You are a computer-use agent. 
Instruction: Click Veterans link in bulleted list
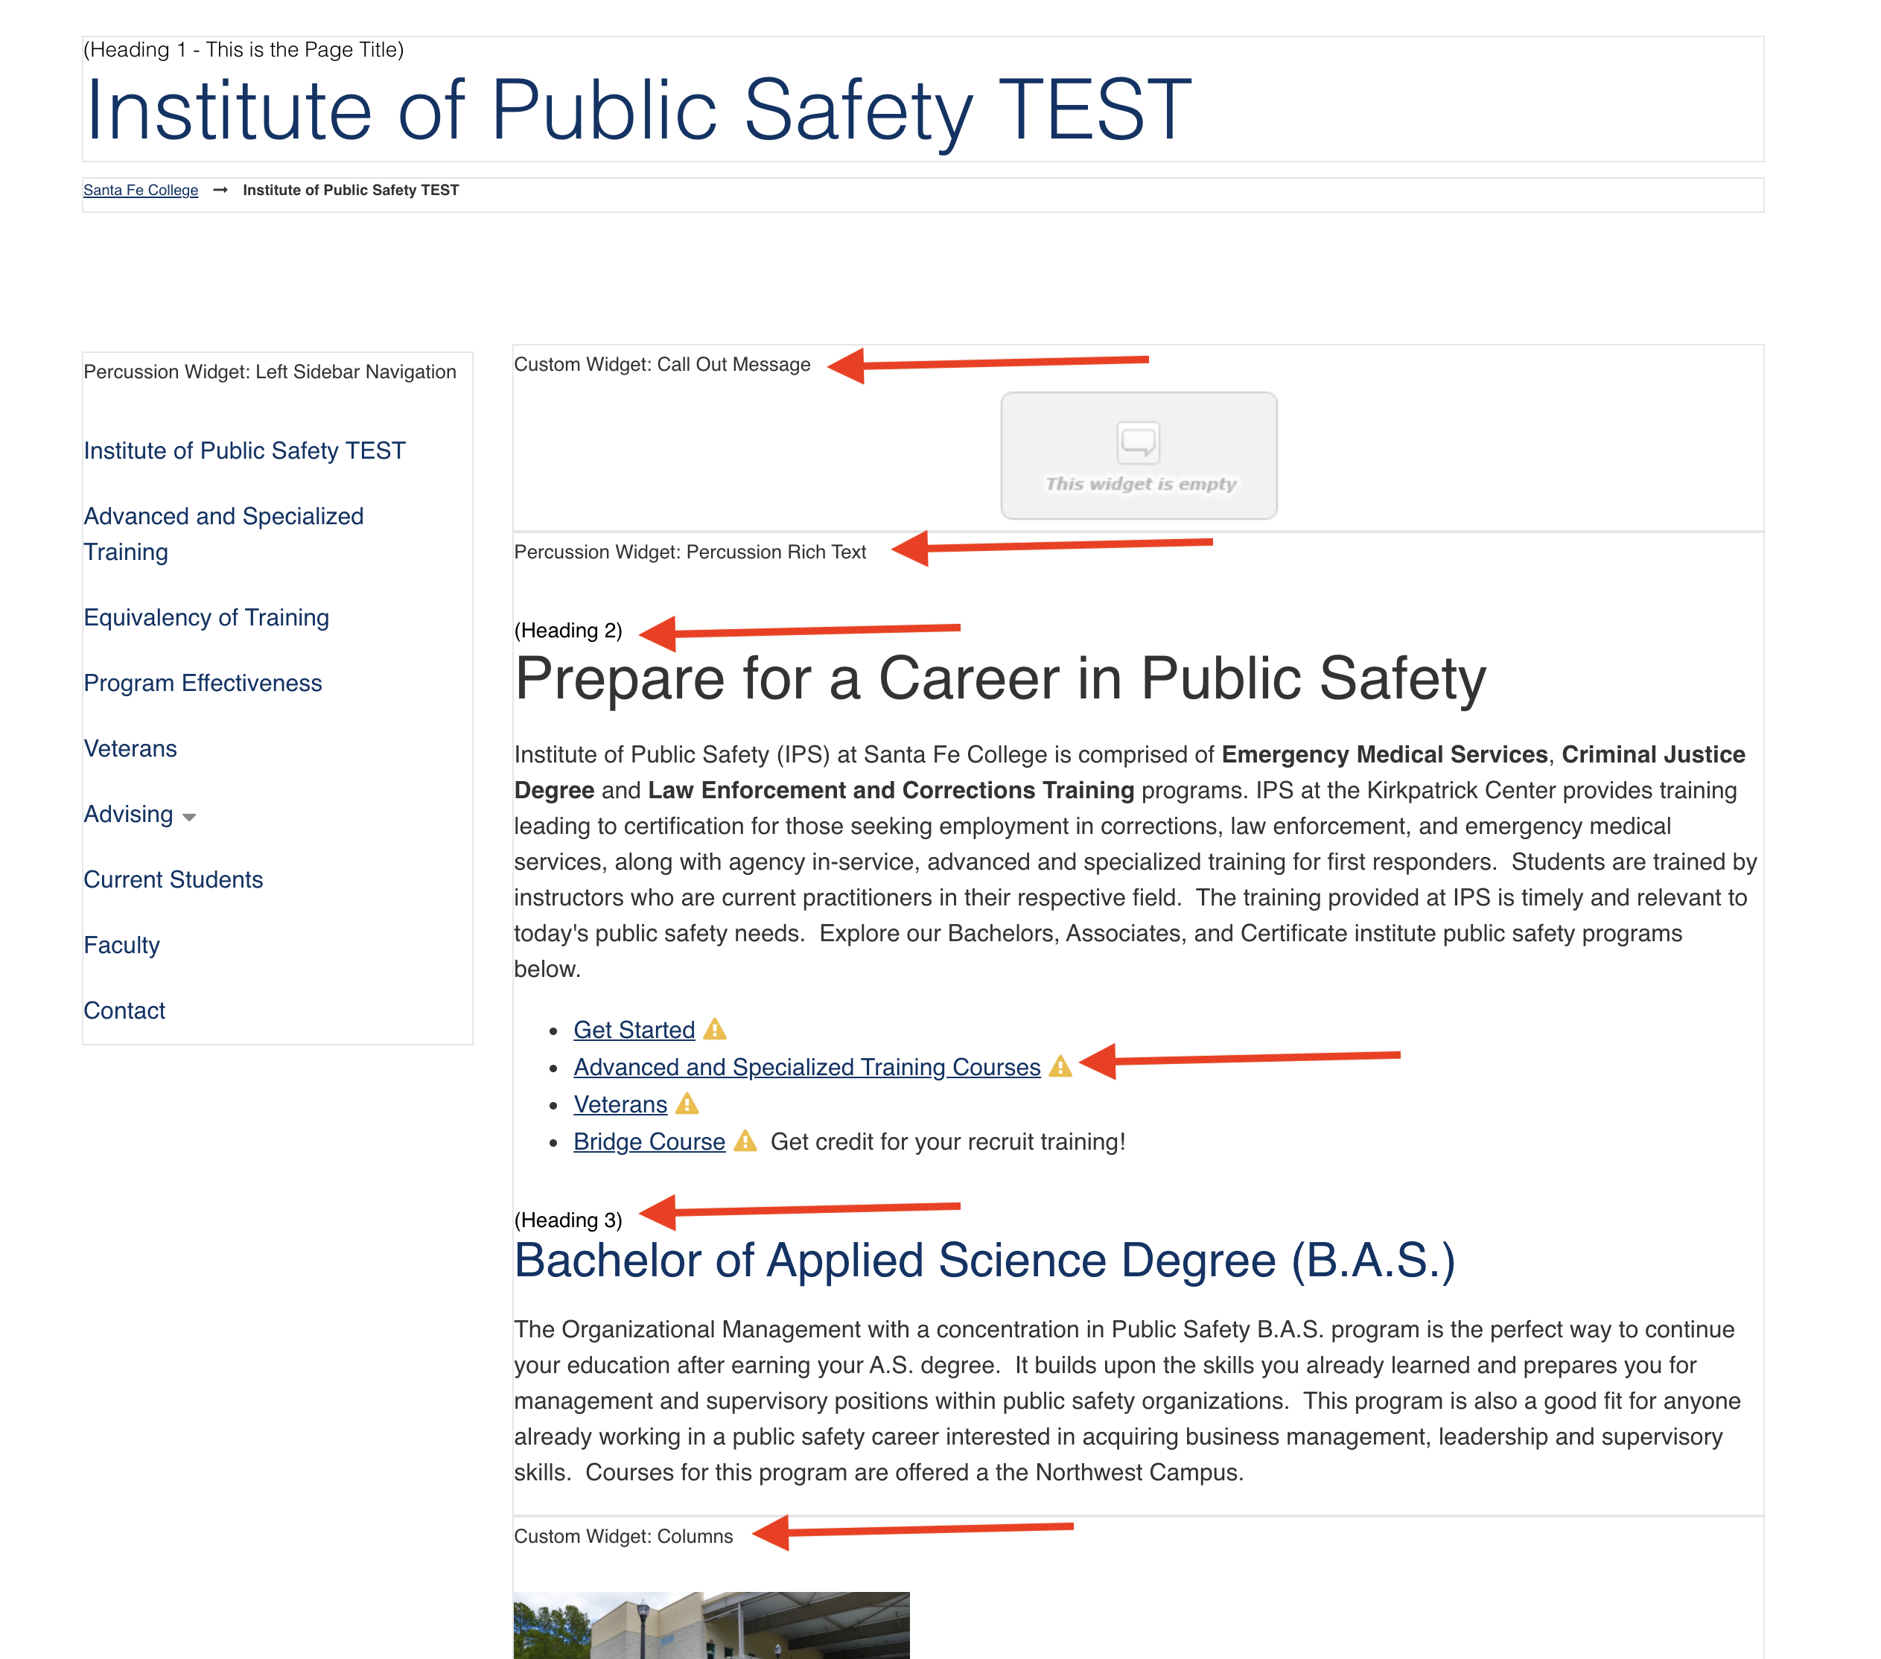(x=620, y=1104)
